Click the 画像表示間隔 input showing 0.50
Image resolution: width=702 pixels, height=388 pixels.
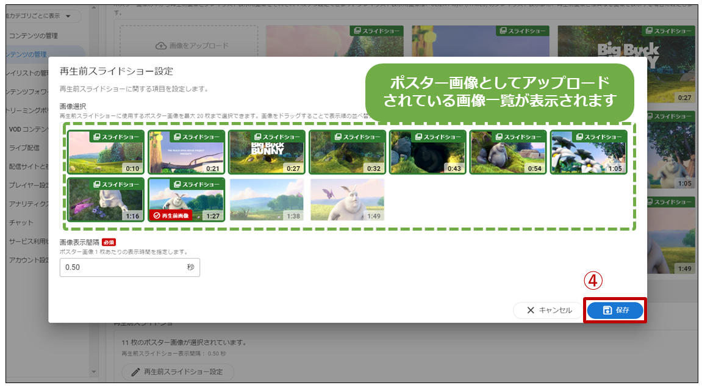tap(130, 267)
